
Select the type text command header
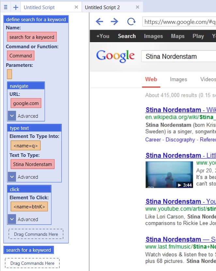click(34, 128)
